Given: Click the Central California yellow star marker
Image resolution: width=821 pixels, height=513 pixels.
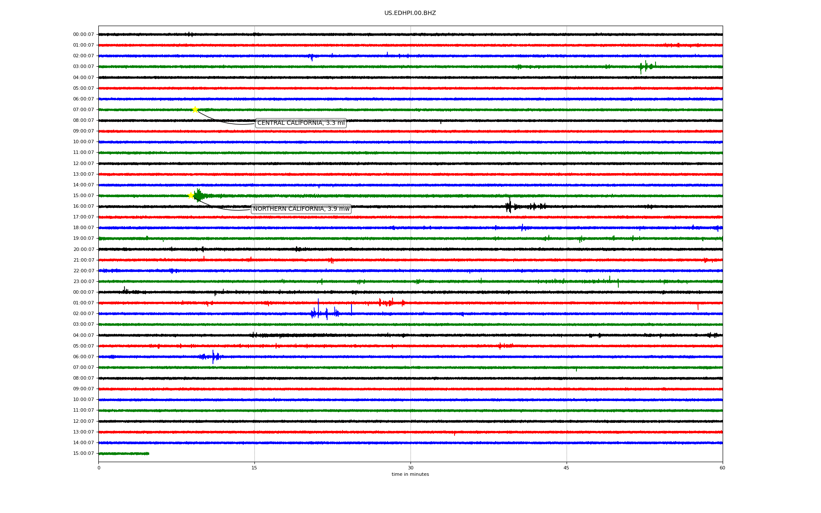Looking at the screenshot, I should click(195, 109).
